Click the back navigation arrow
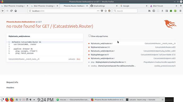 pyautogui.click(x=3, y=11)
